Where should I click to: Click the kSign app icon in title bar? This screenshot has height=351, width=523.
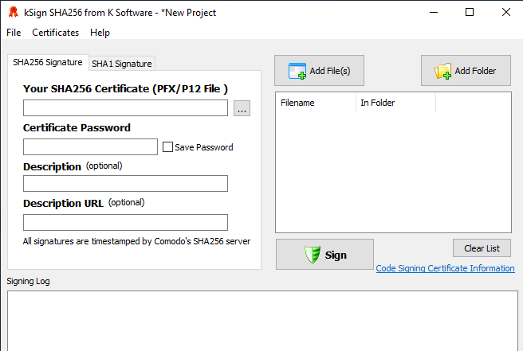pyautogui.click(x=13, y=12)
